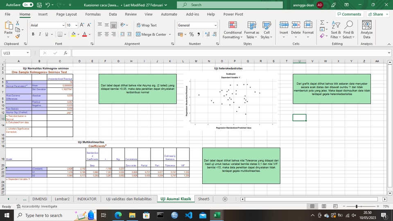The image size is (393, 221).
Task: Open the Power Pivot ribbon tab
Action: [x=233, y=14]
